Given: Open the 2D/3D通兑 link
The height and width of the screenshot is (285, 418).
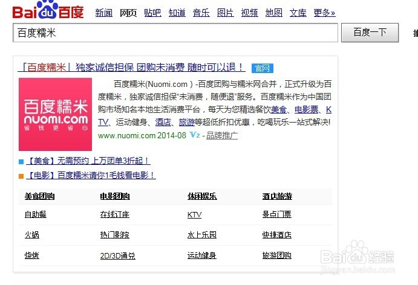Looking at the screenshot, I should pyautogui.click(x=117, y=256).
